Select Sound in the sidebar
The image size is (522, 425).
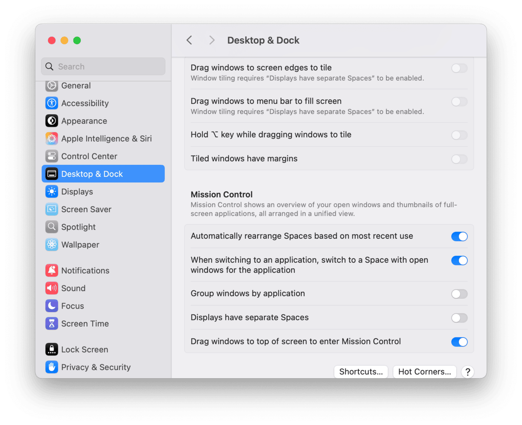(x=103, y=288)
